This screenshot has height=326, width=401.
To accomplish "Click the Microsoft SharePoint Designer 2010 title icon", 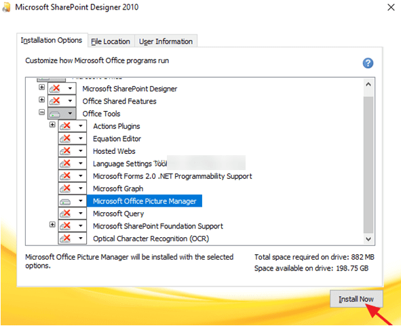I will pyautogui.click(x=6, y=7).
